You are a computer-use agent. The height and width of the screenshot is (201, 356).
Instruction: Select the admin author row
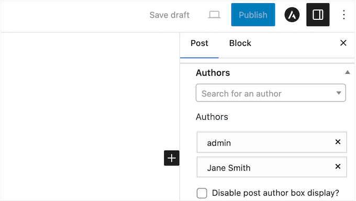click(272, 142)
